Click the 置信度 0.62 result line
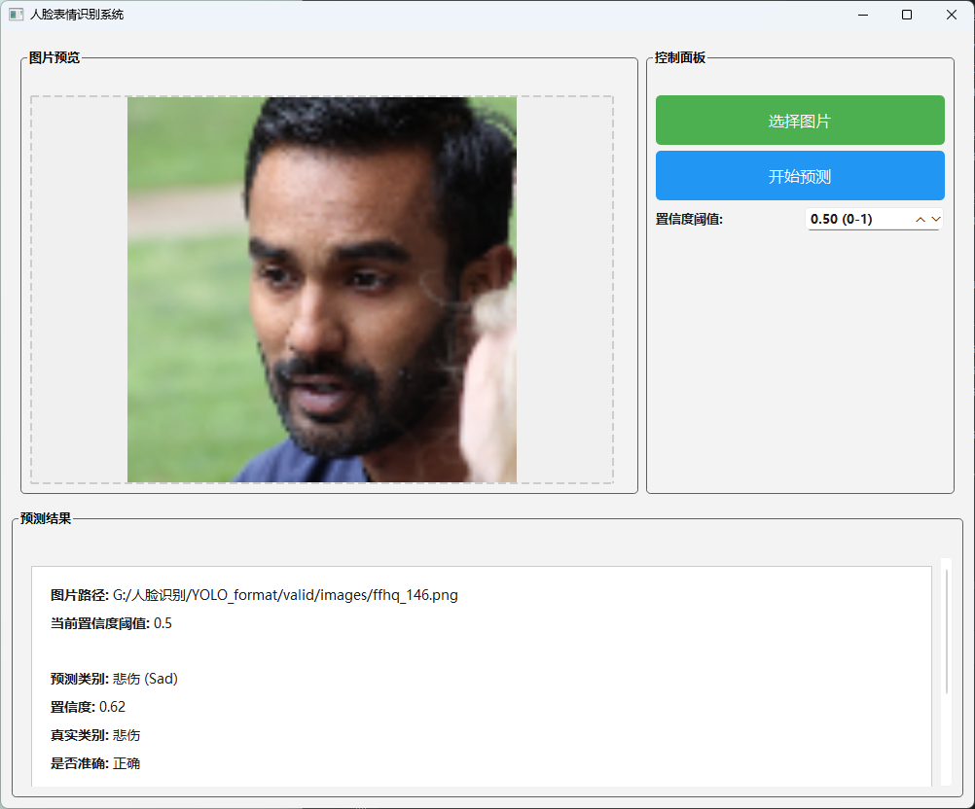The image size is (975, 809). pyautogui.click(x=88, y=707)
